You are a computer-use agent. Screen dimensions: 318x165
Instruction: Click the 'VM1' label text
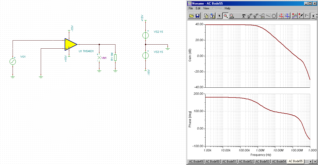point(104,58)
